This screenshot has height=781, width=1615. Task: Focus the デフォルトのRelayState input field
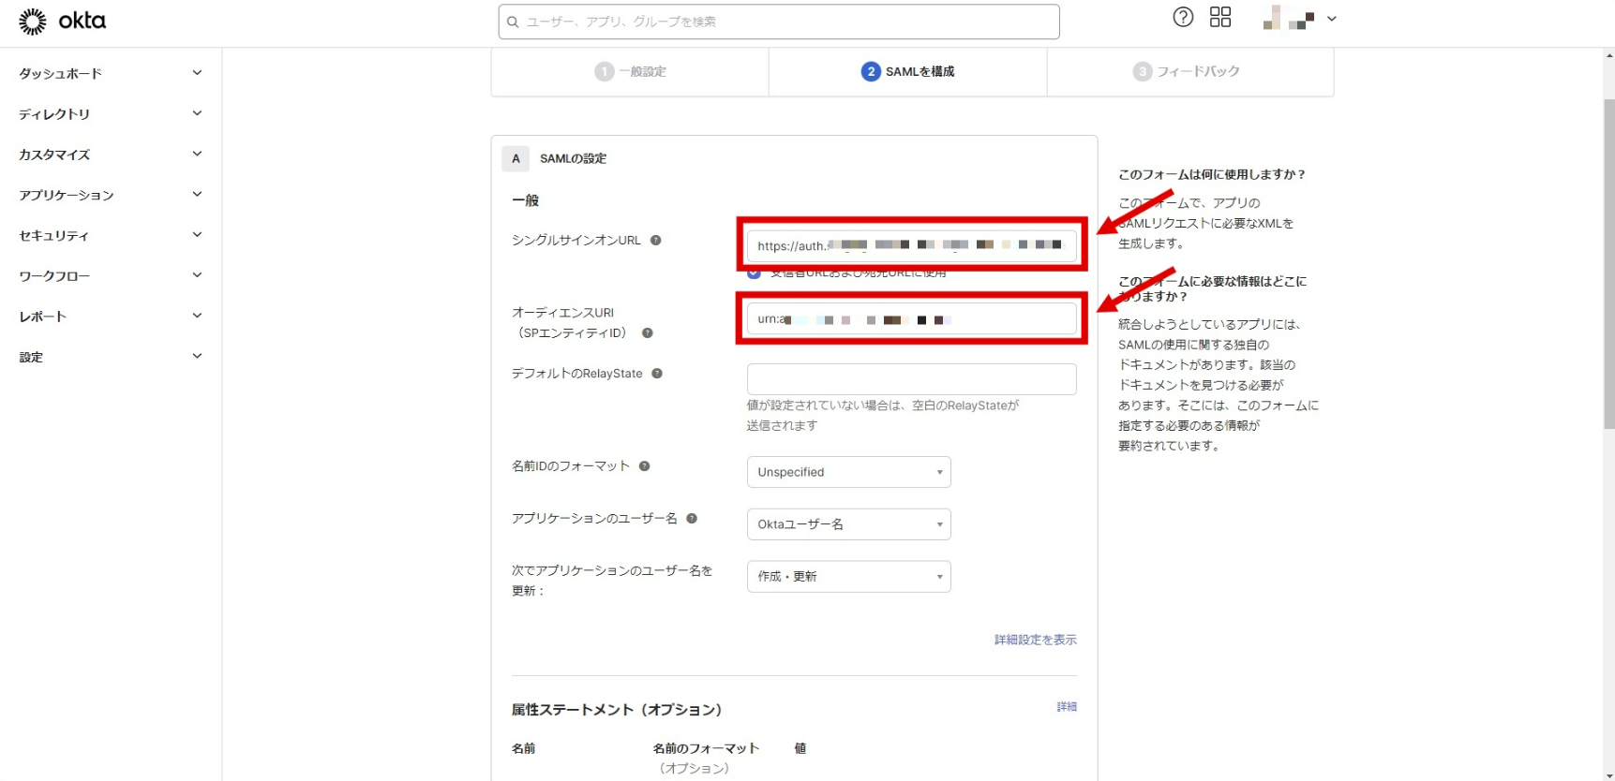(911, 379)
